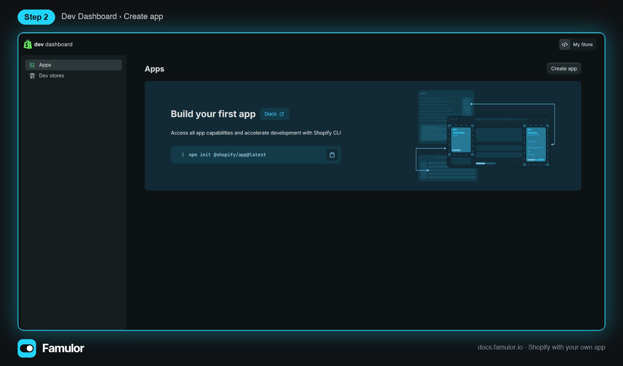623x366 pixels.
Task: Click the Apps grid icon in sidebar
Action: [32, 65]
